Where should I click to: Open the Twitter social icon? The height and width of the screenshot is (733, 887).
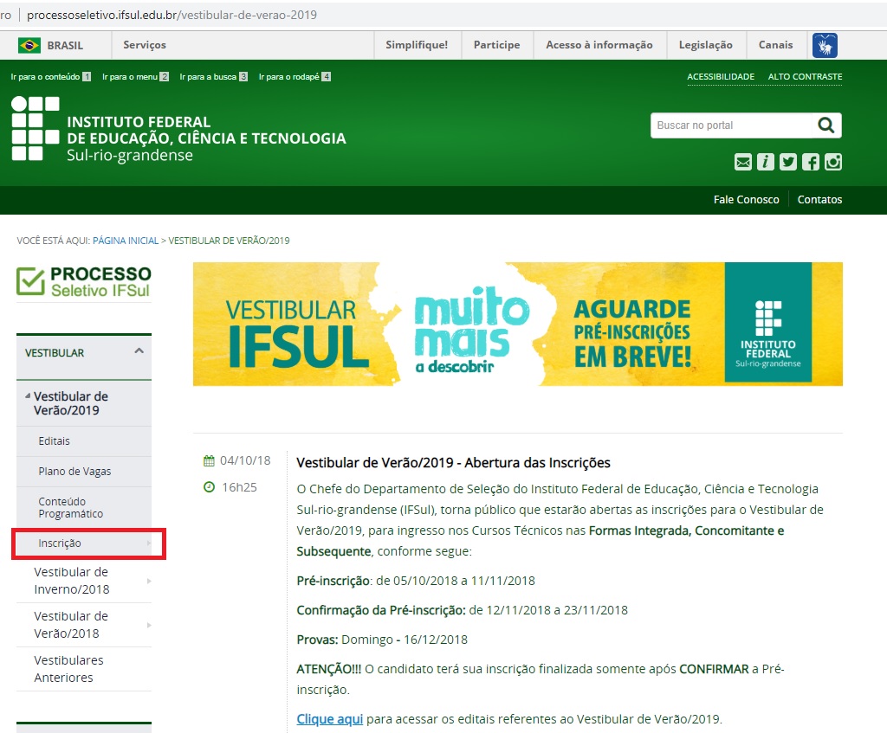pyautogui.click(x=788, y=162)
